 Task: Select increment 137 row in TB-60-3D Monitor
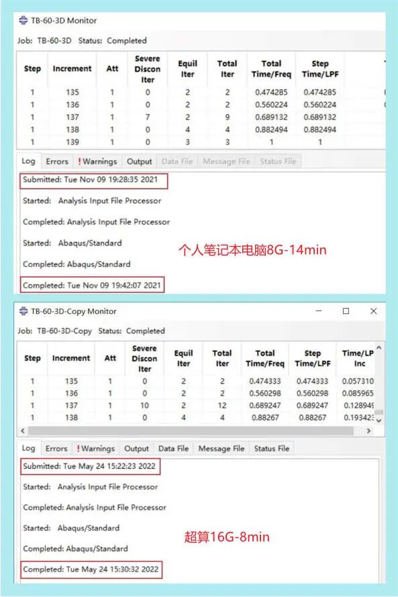pos(201,117)
